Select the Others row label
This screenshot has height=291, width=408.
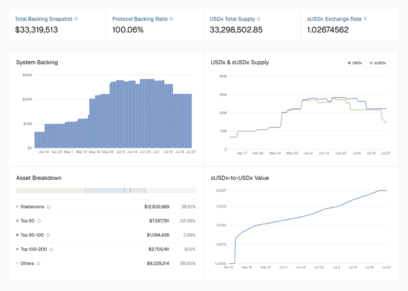pyautogui.click(x=28, y=263)
